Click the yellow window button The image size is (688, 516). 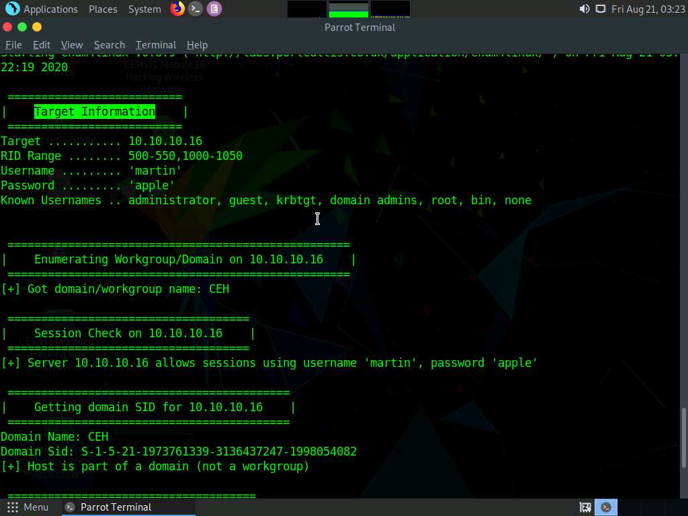pos(37,27)
